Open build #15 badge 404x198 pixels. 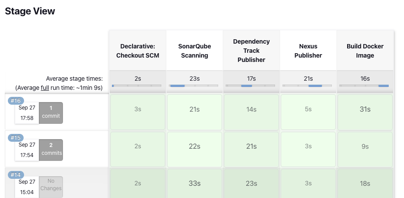tap(16, 137)
